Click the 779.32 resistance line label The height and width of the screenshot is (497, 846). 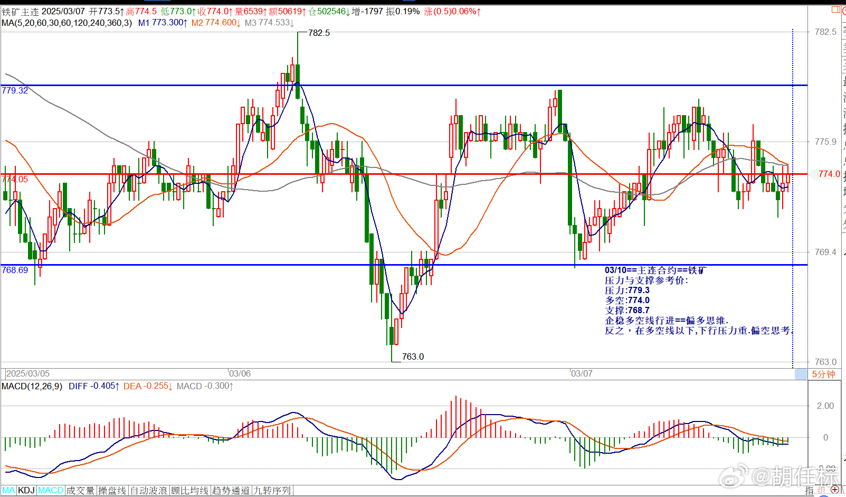[x=15, y=90]
